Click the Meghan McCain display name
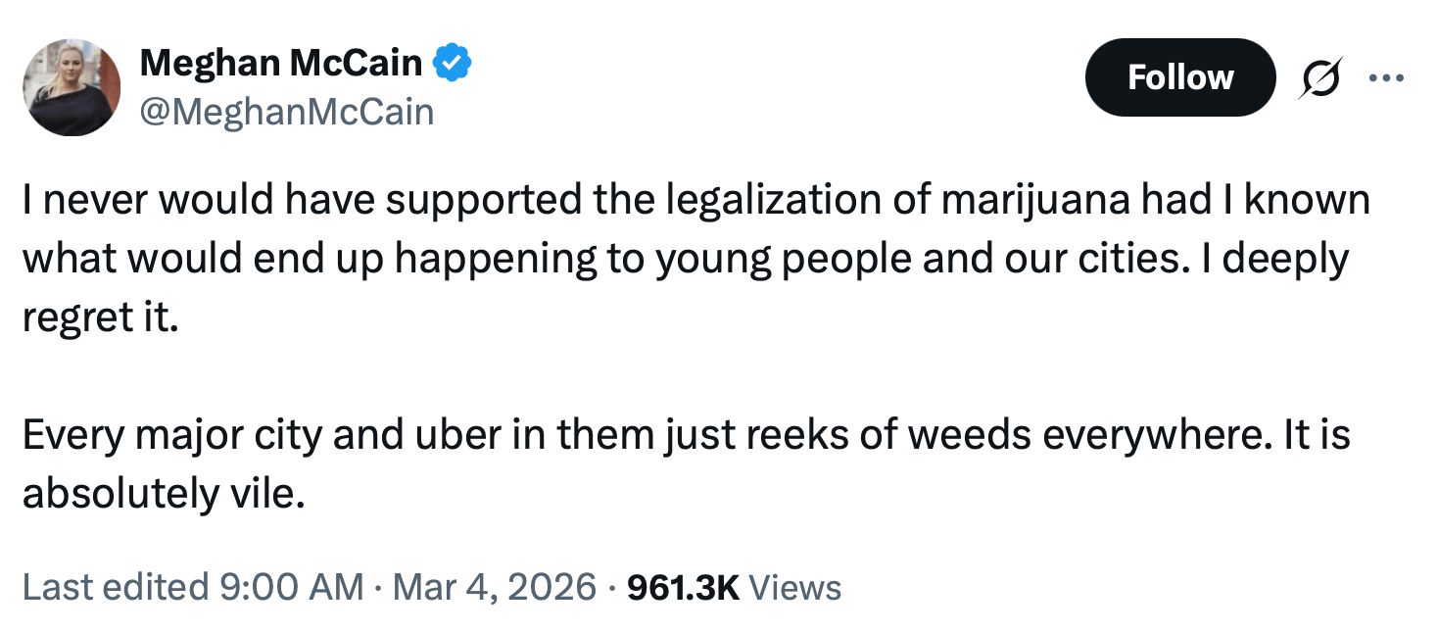1438x633 pixels. [281, 64]
